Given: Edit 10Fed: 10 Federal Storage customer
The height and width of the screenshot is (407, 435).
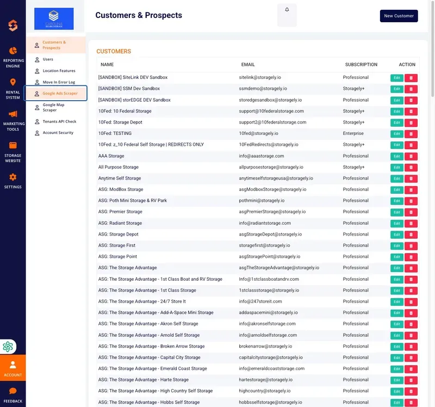Looking at the screenshot, I should [x=397, y=112].
